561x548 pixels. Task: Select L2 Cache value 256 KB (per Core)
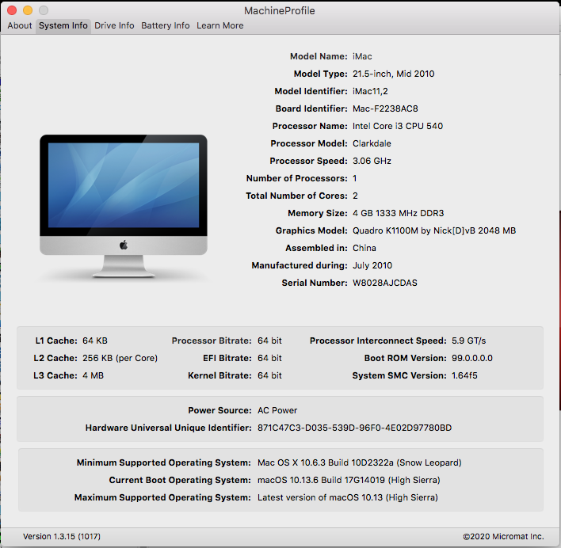(120, 358)
